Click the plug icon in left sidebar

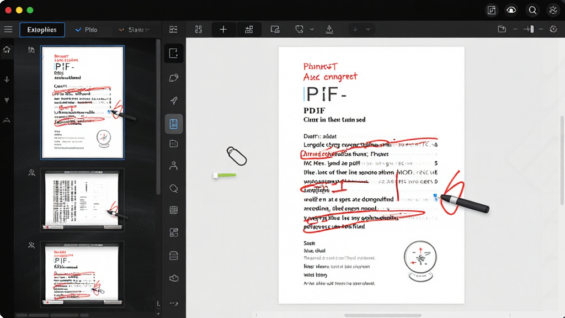[x=7, y=100]
